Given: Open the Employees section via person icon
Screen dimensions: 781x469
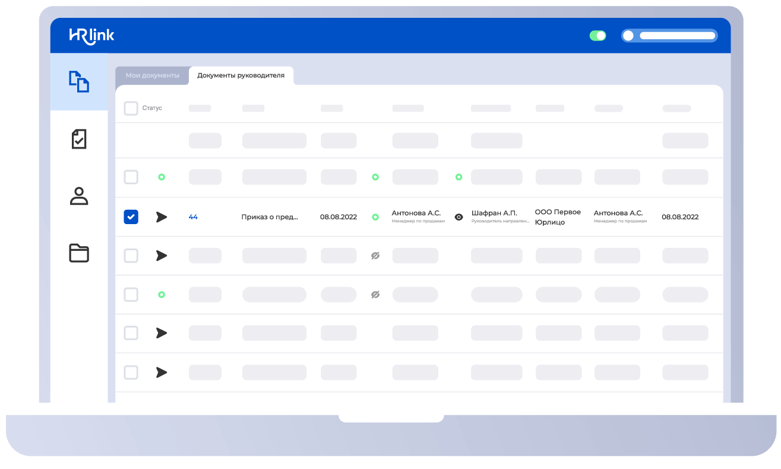Looking at the screenshot, I should [80, 196].
